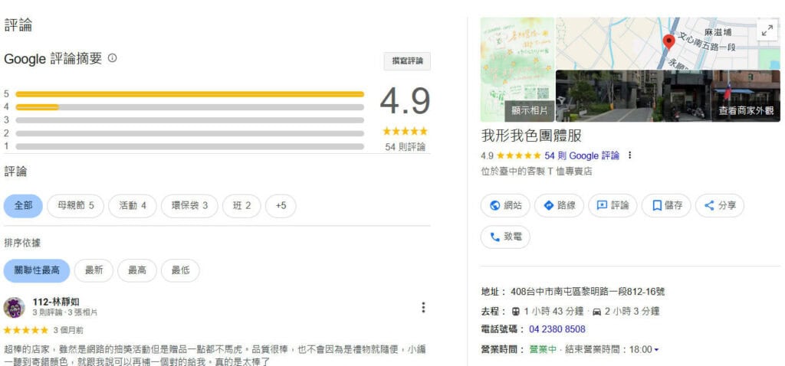This screenshot has height=366, width=785.
Task: Click the 2-star rating bar
Action: pos(190,133)
